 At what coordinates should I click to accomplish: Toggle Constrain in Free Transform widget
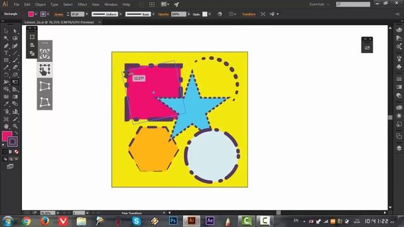coord(45,54)
